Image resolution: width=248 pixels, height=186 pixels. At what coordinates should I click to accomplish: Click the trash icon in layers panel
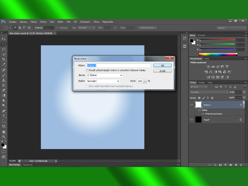click(241, 165)
